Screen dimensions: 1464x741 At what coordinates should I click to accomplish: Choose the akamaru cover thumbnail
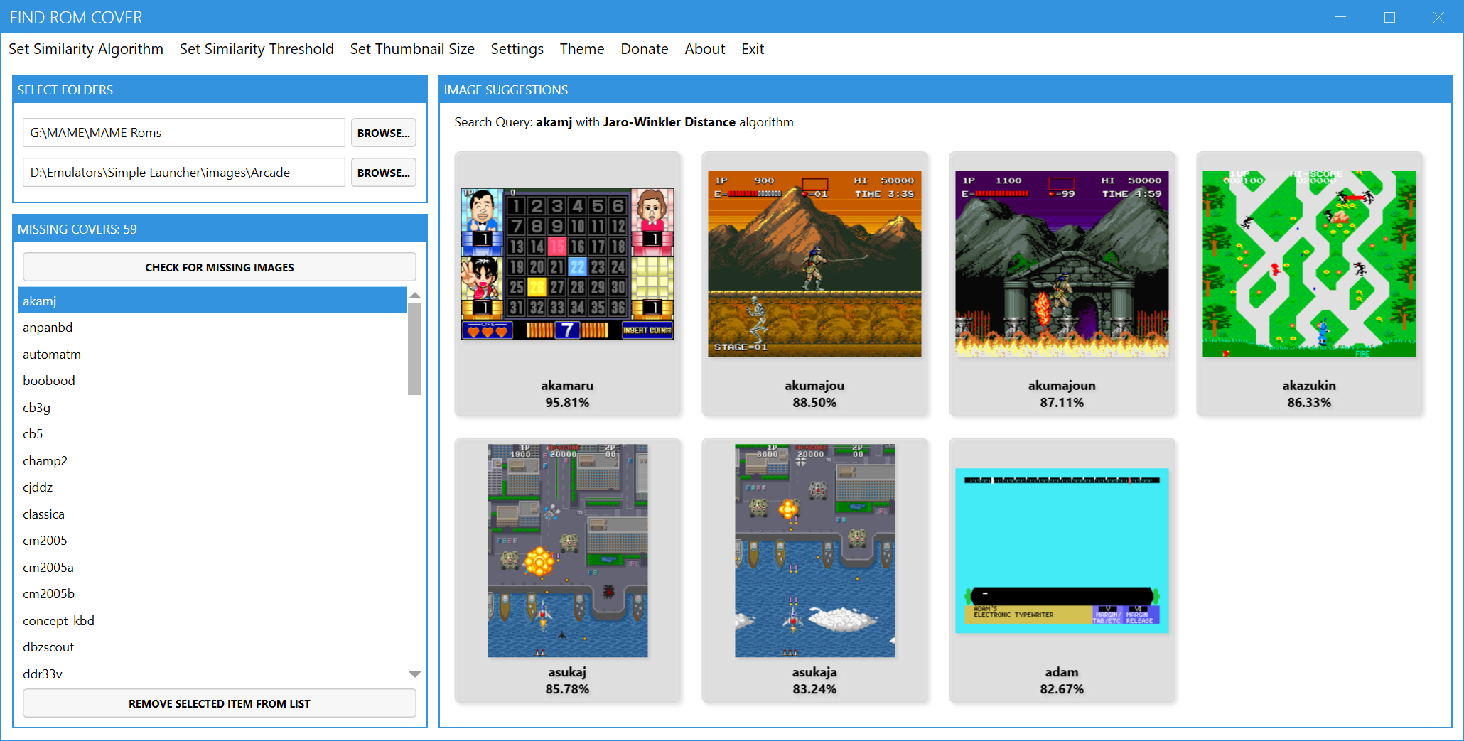[x=567, y=264]
